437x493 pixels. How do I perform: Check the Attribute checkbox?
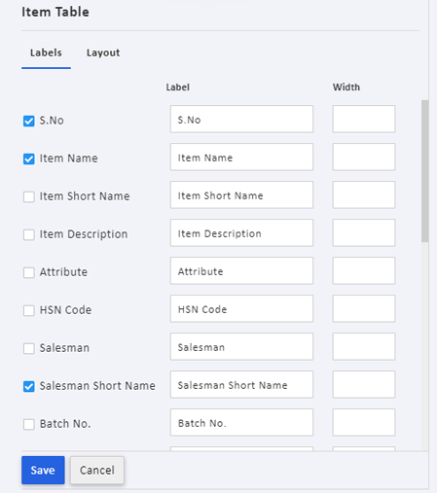point(29,272)
